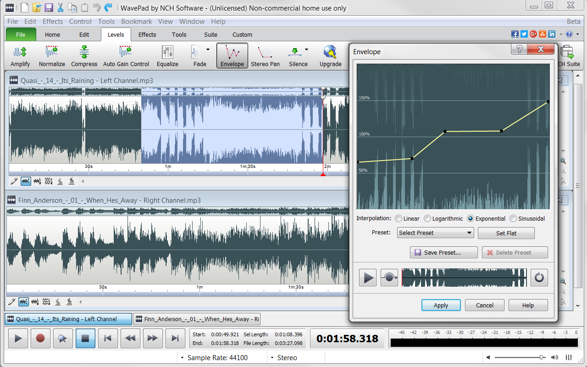Click Set Flat in the Envelope dialog
This screenshot has width=587, height=367.
(506, 233)
